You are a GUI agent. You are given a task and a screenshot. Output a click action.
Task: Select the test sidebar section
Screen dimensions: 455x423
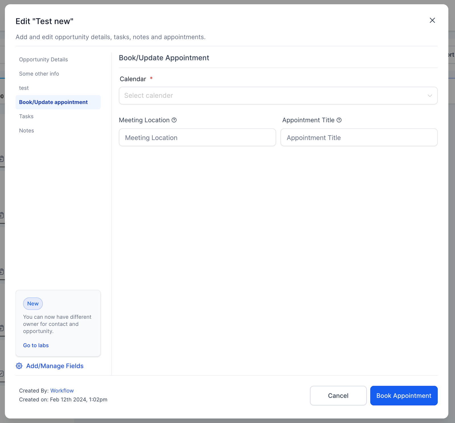click(24, 88)
